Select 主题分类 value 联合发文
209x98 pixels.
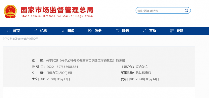[x=142, y=67]
